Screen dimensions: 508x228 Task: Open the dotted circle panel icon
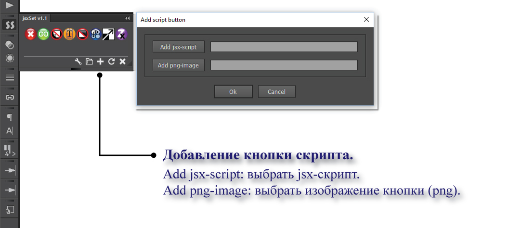(10, 58)
